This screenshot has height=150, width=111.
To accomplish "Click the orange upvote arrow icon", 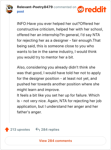I will [7, 130].
